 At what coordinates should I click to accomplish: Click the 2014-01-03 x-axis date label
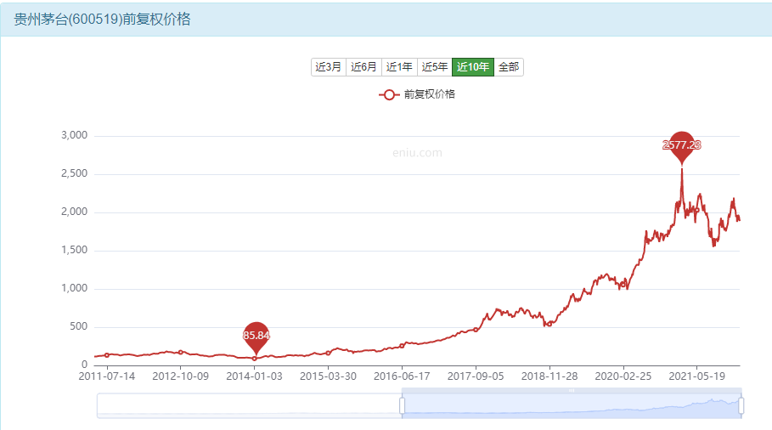(x=255, y=376)
